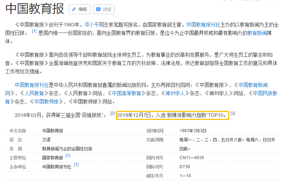Click reference [2] after 百强报纸
Screen dimensions: 283x182
click(x=113, y=113)
